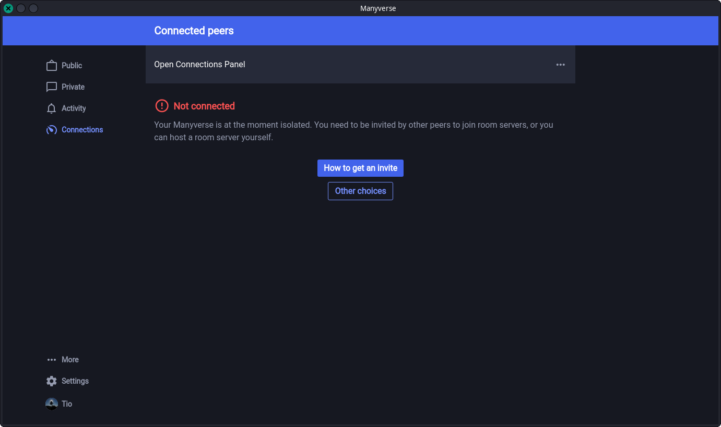This screenshot has width=721, height=427.
Task: Go to the Private tab
Action: point(73,87)
